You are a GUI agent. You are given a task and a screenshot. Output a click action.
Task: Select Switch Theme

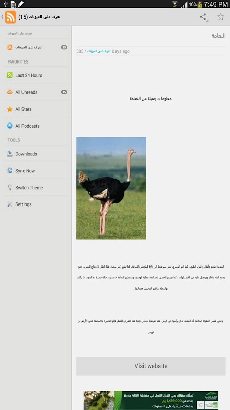pos(36,187)
